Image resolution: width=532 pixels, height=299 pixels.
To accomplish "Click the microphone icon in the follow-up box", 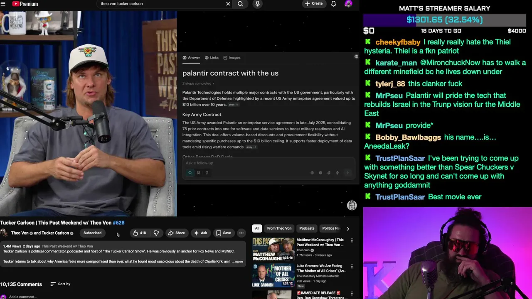I will coord(337,173).
